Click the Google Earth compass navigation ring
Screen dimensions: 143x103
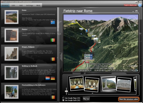point(132,22)
